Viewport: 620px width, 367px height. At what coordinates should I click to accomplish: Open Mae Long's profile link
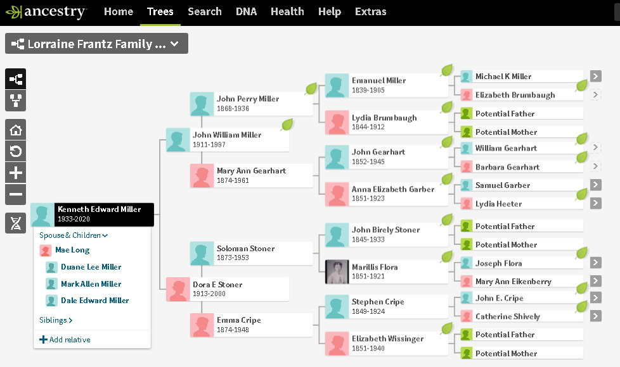pos(72,250)
